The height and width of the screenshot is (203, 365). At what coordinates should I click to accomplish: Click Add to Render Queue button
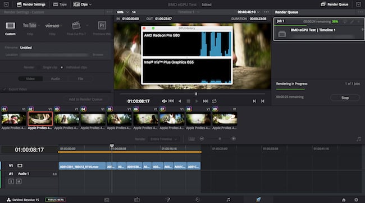(85, 100)
